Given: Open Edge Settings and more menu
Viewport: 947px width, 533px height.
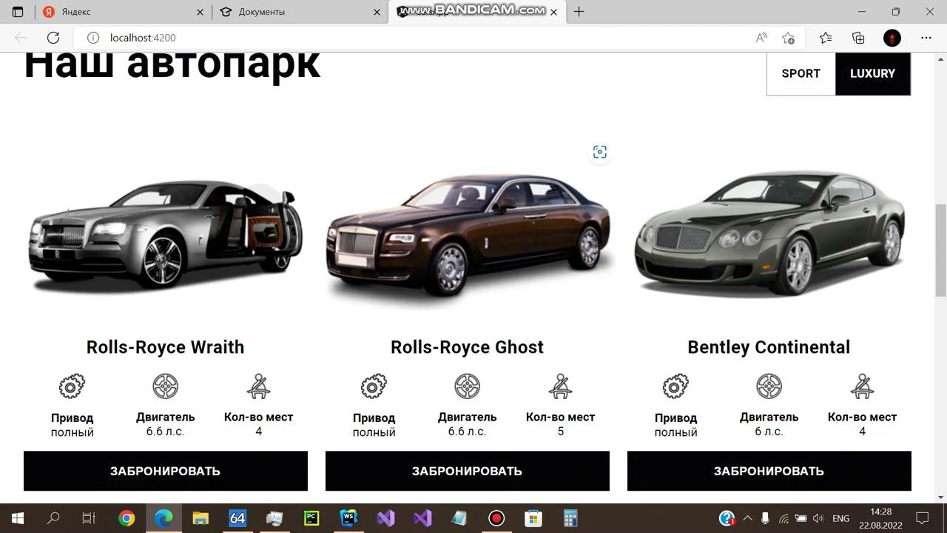Looking at the screenshot, I should [926, 38].
